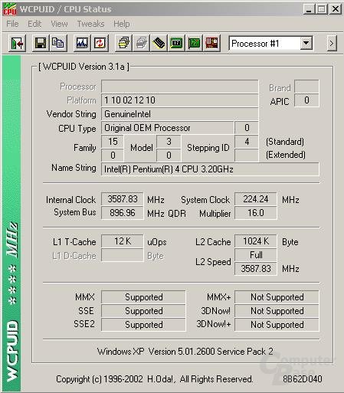344x393 pixels.
Task: Click L1 T-Cache value 12 K
Action: click(x=123, y=241)
